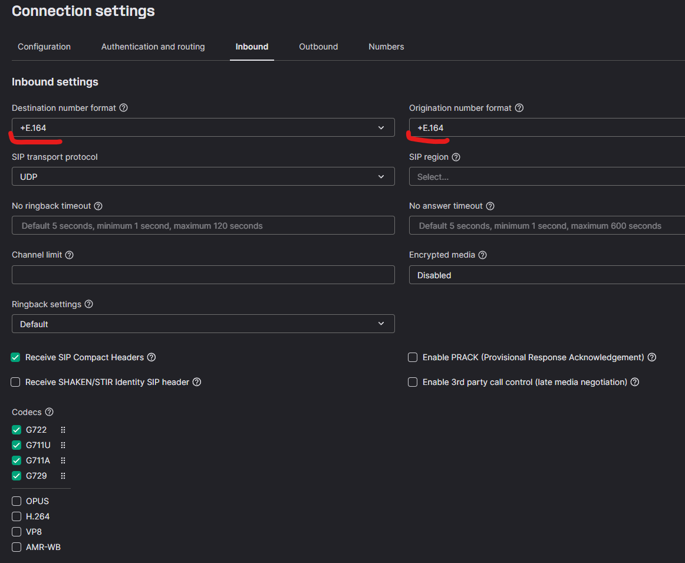Viewport: 685px width, 563px height.
Task: Open Encrypted media dropdown
Action: click(547, 275)
